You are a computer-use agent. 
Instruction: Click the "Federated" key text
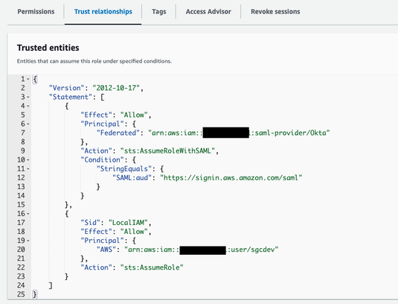click(118, 133)
